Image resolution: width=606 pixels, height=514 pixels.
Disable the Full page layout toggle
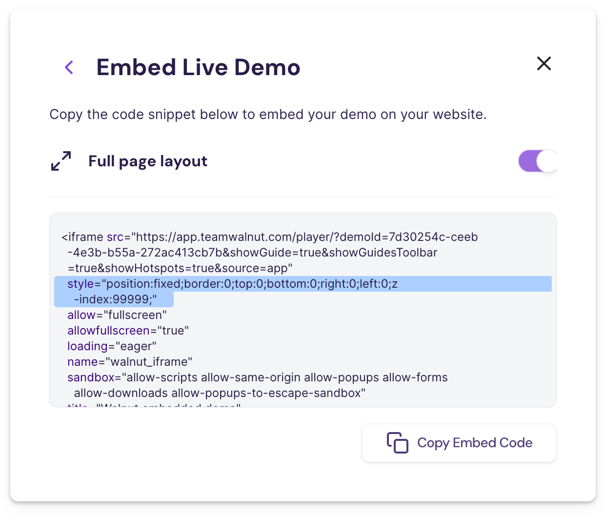point(537,161)
